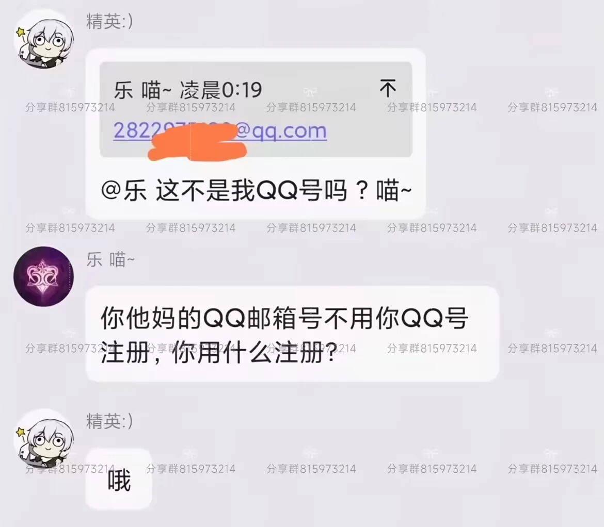Tap the 精英:) username above 哦
Screen dimensions: 604x527
pos(109,421)
